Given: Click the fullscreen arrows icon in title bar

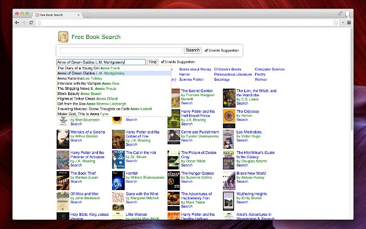Looking at the screenshot, I should pyautogui.click(x=340, y=14).
